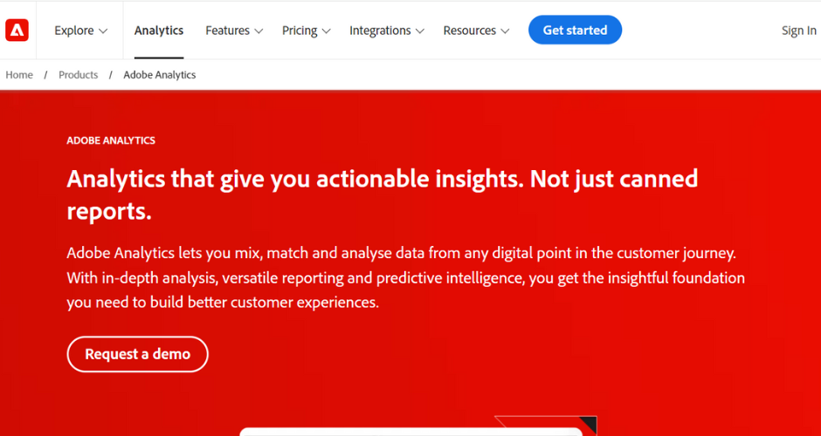Click the white card at page bottom
821x436 pixels.
point(411,432)
